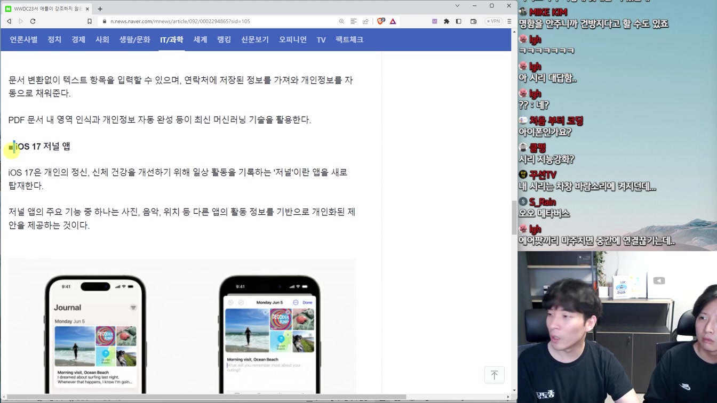
Task: Click the share page icon
Action: point(365,21)
